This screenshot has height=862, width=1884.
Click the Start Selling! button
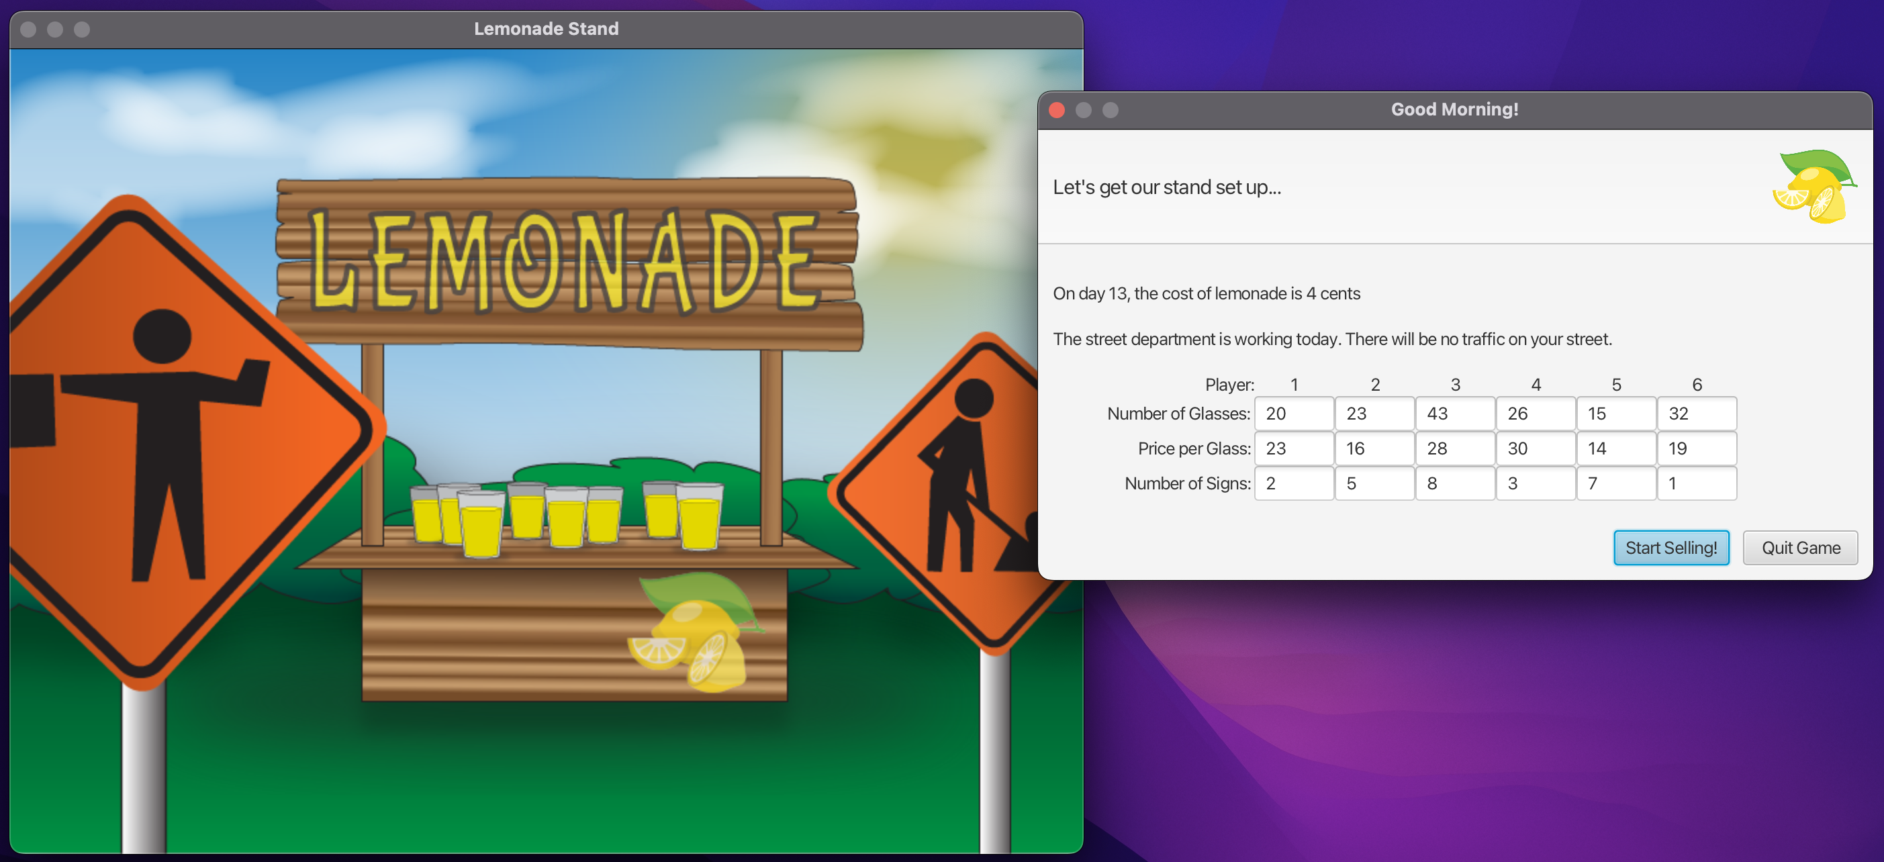tap(1670, 548)
